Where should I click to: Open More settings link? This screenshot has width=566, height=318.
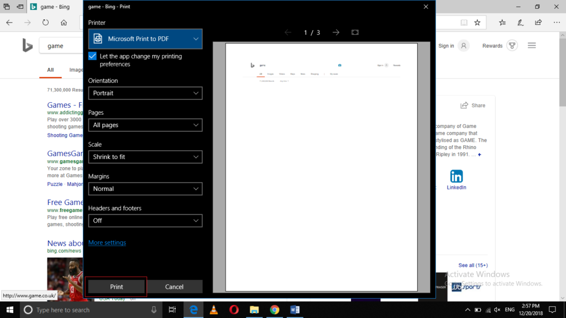tap(107, 243)
